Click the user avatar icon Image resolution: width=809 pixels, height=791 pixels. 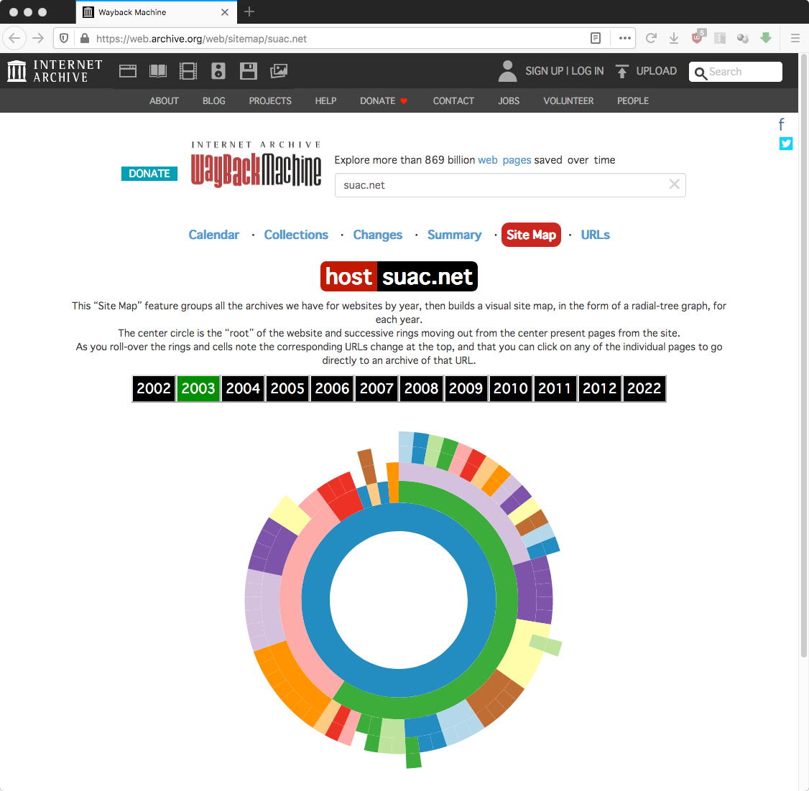click(x=508, y=71)
